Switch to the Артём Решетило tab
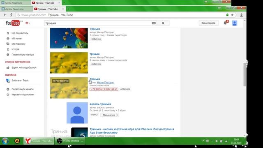This screenshot has width=263, height=148. pyautogui.click(x=16, y=9)
